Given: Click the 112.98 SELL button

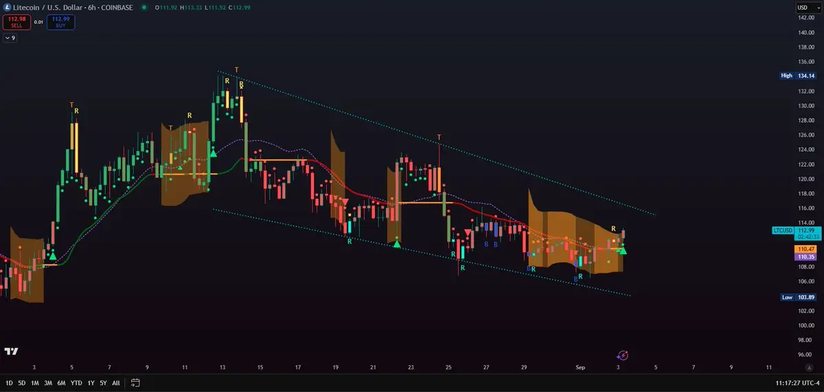Looking at the screenshot, I should tap(16, 22).
